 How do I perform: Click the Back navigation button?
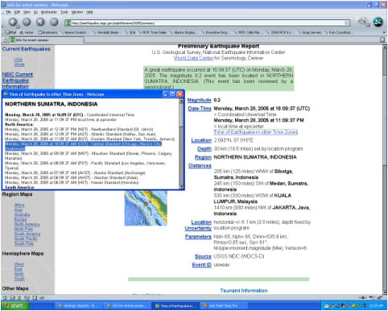(x=12, y=22)
